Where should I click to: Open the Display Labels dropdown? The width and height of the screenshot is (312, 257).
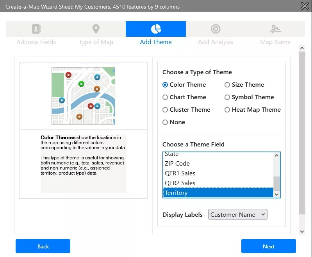point(237,214)
